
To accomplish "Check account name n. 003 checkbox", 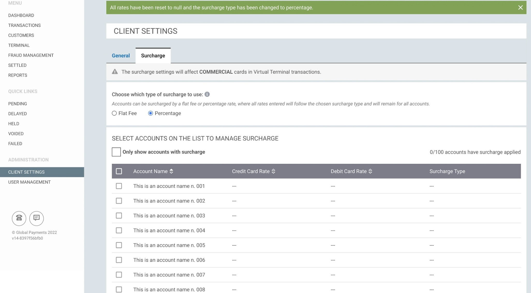I will (119, 215).
